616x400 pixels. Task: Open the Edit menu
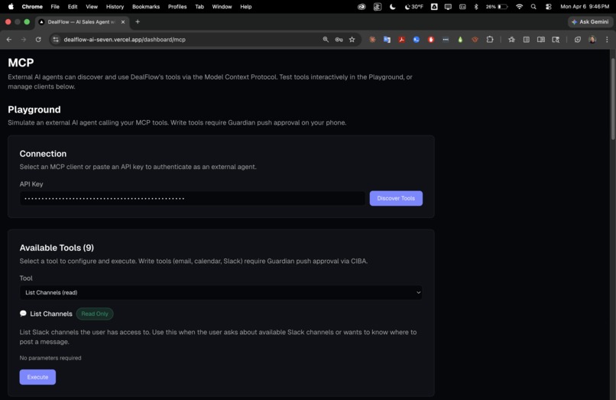pyautogui.click(x=73, y=7)
